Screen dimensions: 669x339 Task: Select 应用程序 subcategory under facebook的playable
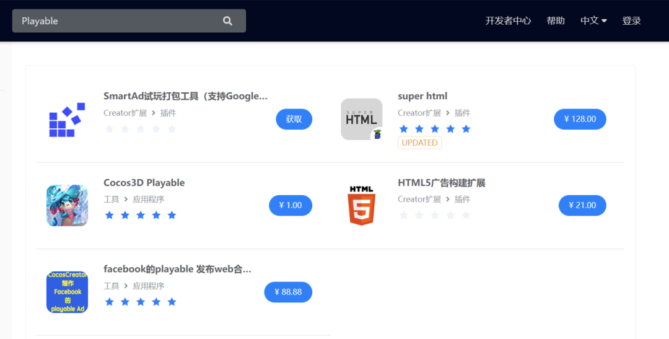pos(149,286)
